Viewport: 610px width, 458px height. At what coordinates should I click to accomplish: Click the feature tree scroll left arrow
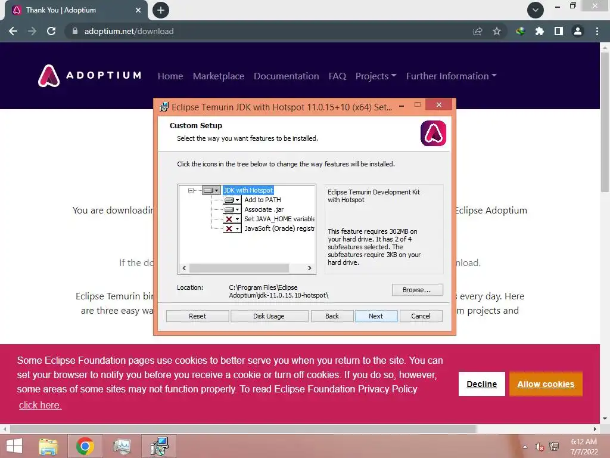[x=184, y=268]
